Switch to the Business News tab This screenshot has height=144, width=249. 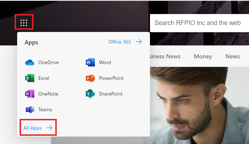[165, 56]
